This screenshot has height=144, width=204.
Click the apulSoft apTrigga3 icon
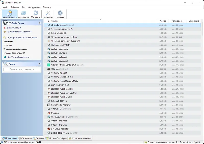[x=49, y=57]
